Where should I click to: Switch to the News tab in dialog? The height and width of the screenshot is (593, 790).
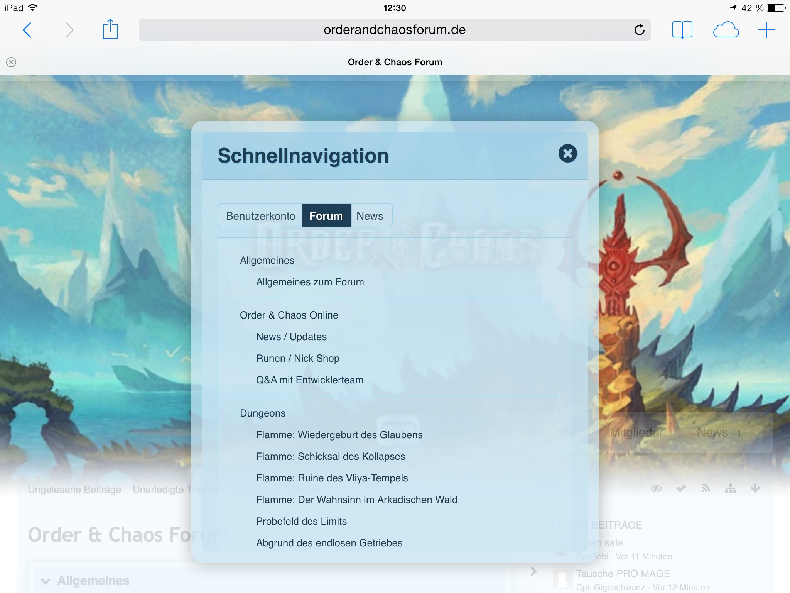(x=370, y=216)
